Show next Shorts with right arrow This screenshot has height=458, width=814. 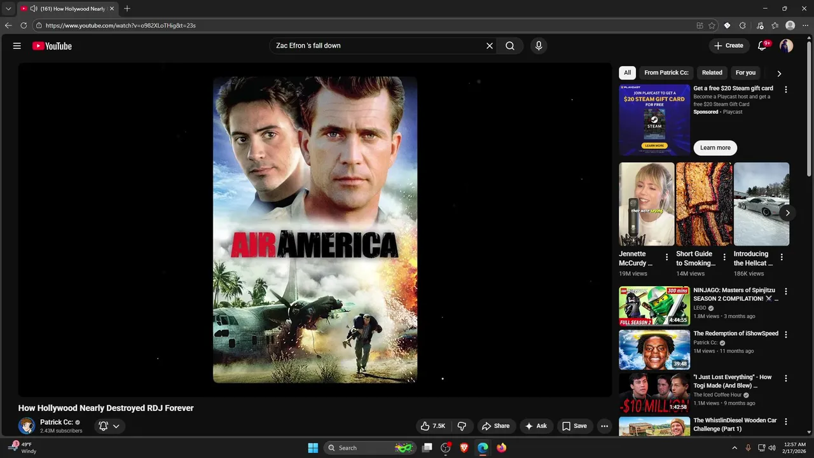(787, 212)
